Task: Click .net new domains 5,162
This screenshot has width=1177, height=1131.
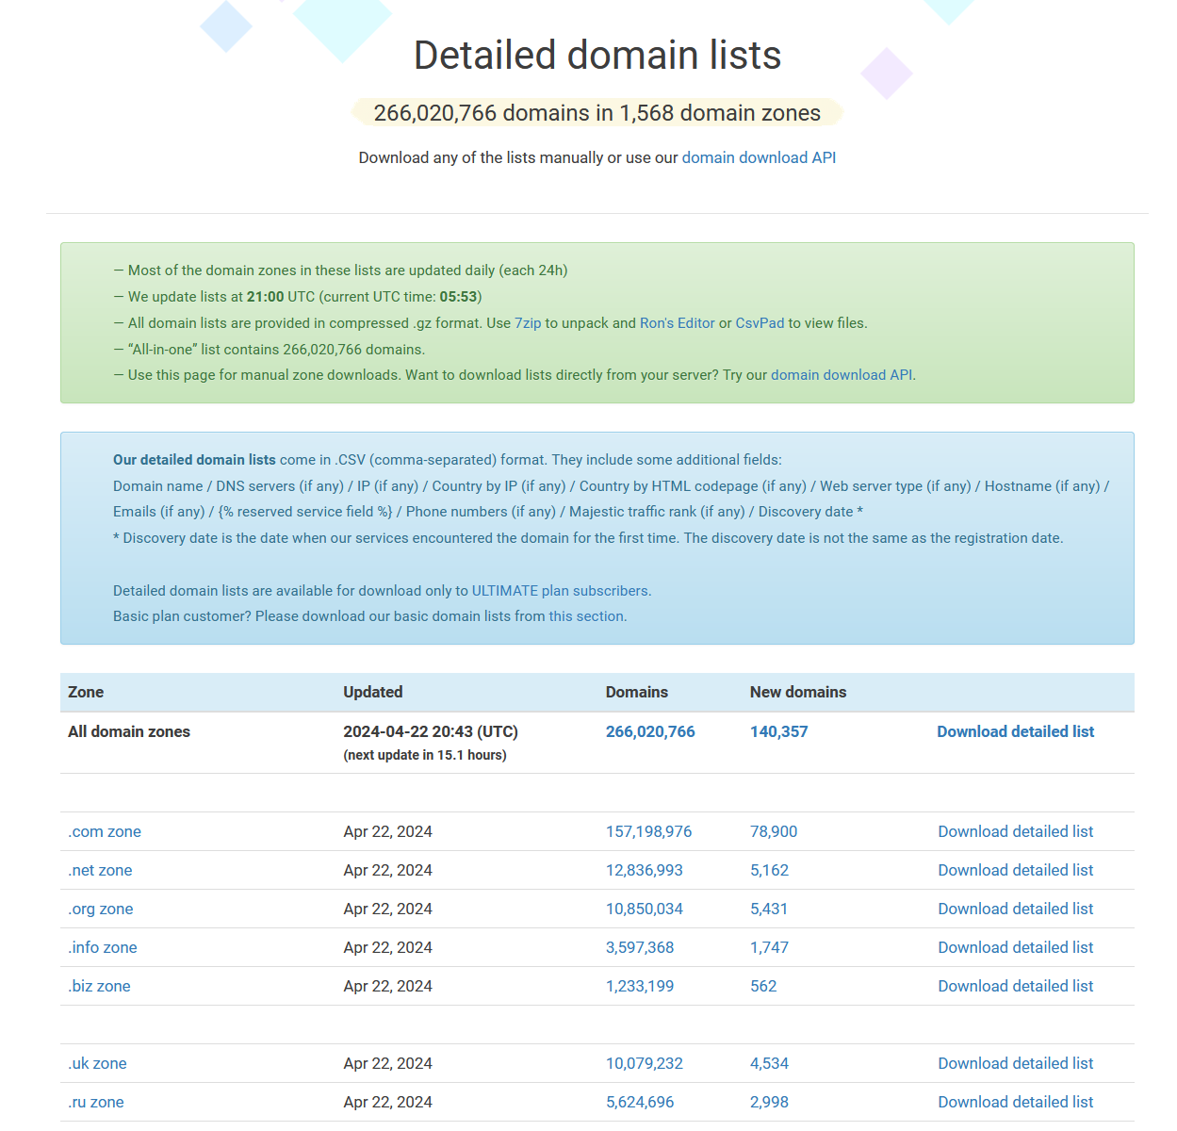Action: tap(769, 870)
